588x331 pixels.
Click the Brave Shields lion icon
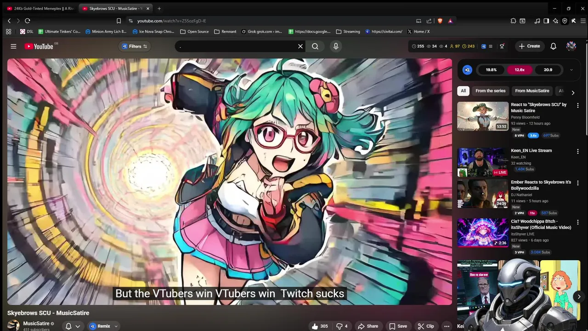pos(440,21)
